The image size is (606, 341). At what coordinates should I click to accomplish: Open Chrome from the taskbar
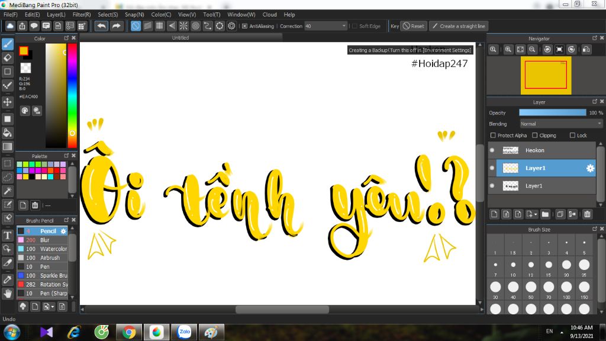click(129, 332)
